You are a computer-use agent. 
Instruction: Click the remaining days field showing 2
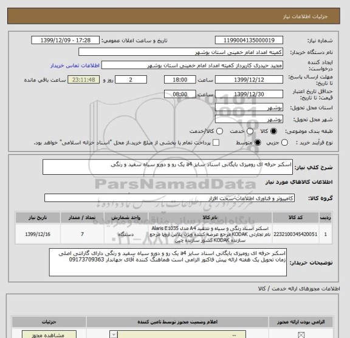(x=131, y=79)
